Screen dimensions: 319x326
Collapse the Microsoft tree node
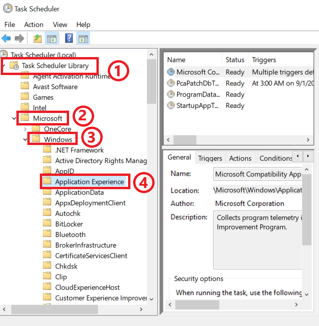pos(13,118)
